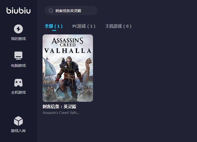
Task: Click the game title 刺客信条：英灵殿
Action: coord(59,106)
